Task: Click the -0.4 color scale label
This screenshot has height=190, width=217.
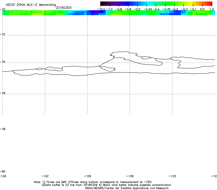Action: point(156,9)
